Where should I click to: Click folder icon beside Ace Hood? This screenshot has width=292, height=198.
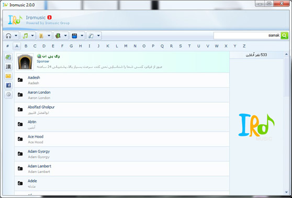coord(20,139)
